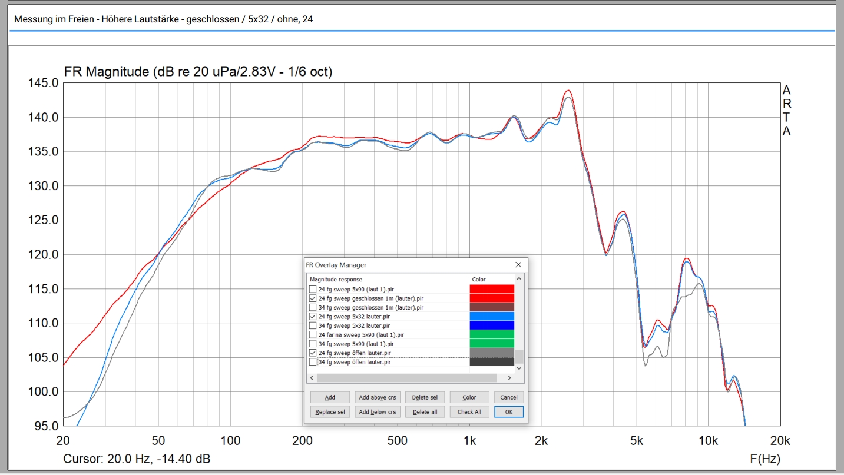Click the green swatch of '24 farina sweep 5x90'

pyautogui.click(x=492, y=334)
